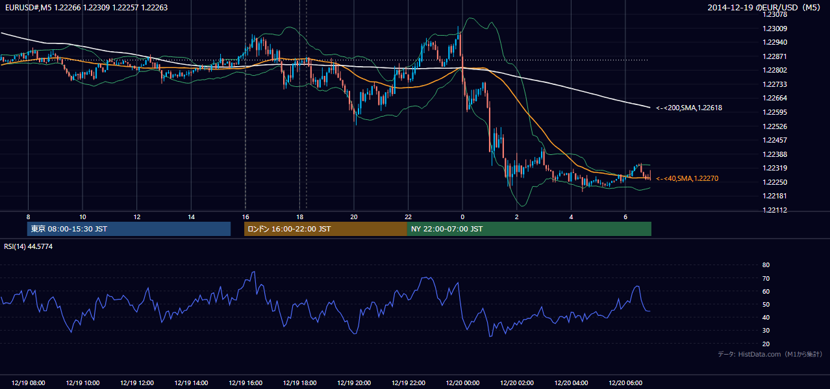Click hour label 22 under the price chart

408,217
